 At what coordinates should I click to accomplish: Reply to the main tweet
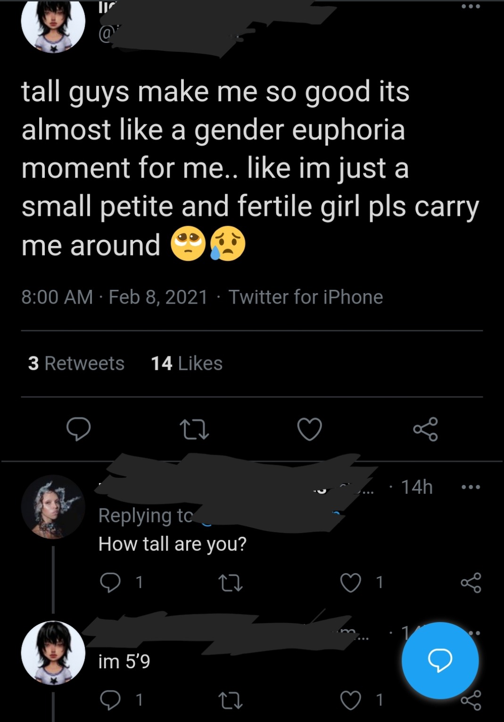[x=79, y=429]
